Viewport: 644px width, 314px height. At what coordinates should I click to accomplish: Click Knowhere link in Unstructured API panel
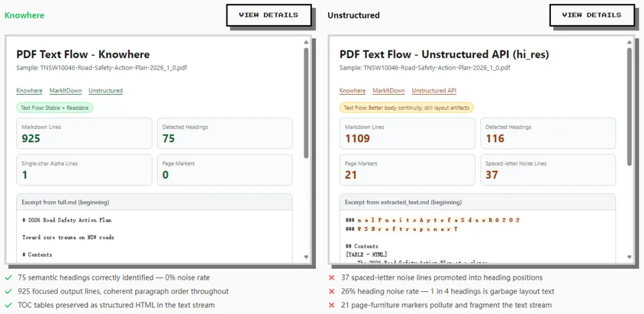pyautogui.click(x=352, y=91)
